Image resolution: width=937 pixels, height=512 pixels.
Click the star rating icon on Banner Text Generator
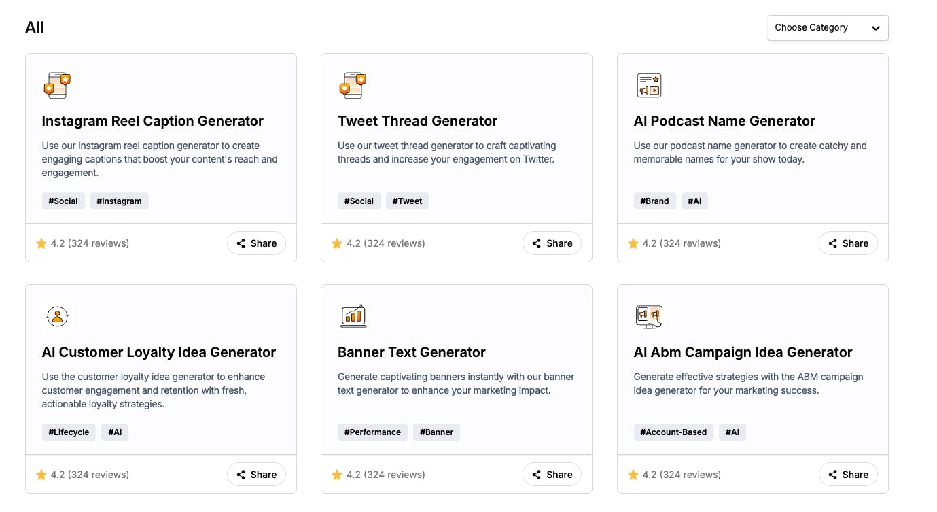pyautogui.click(x=337, y=475)
